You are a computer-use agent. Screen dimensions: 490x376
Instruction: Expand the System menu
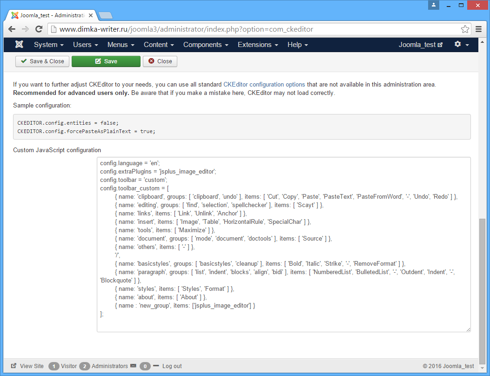(x=48, y=45)
